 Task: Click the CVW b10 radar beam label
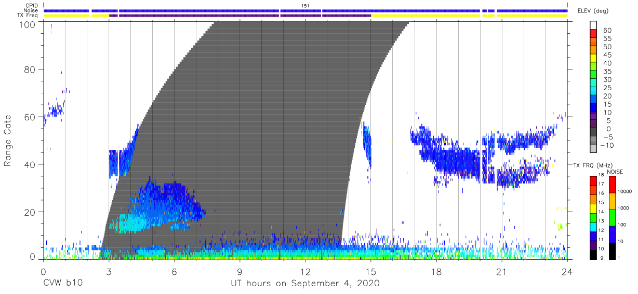pos(63,283)
